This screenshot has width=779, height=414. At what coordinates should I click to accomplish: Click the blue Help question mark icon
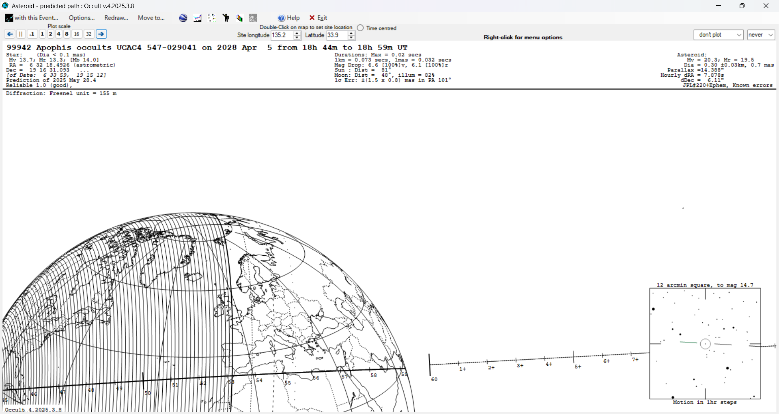click(282, 18)
